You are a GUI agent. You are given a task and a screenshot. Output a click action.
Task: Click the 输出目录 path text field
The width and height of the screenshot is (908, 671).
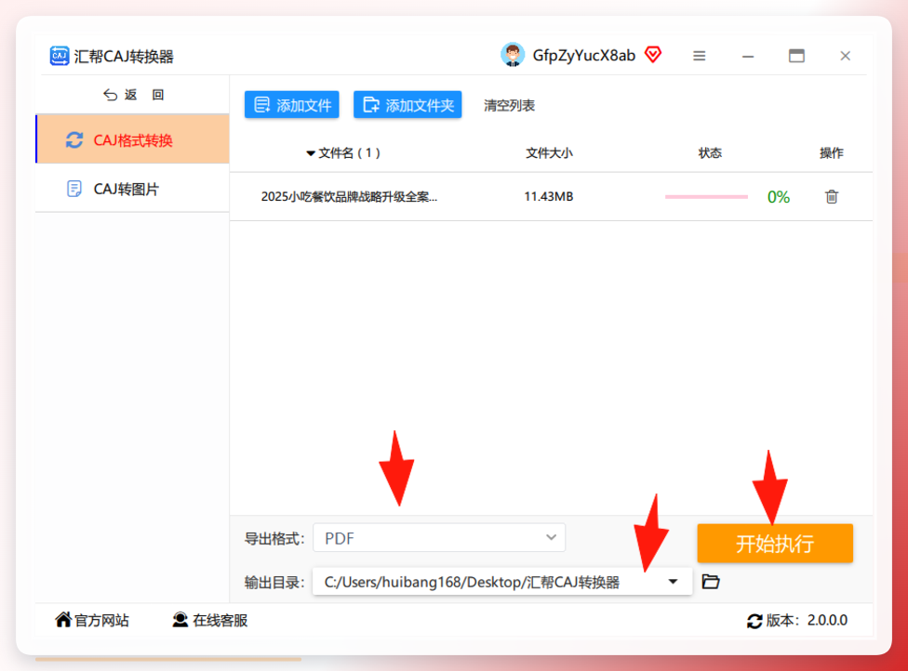pyautogui.click(x=502, y=582)
